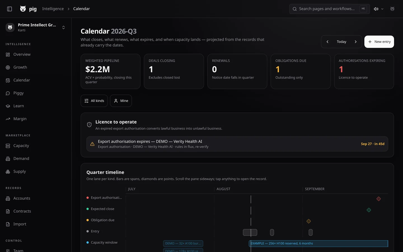Click the Overview grid icon
Viewport: 403px width, 252px height.
pyautogui.click(x=8, y=55)
